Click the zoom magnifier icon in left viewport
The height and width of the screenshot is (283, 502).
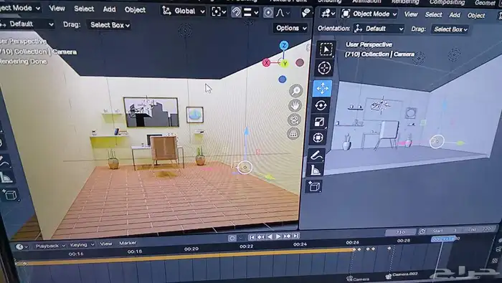click(x=295, y=91)
